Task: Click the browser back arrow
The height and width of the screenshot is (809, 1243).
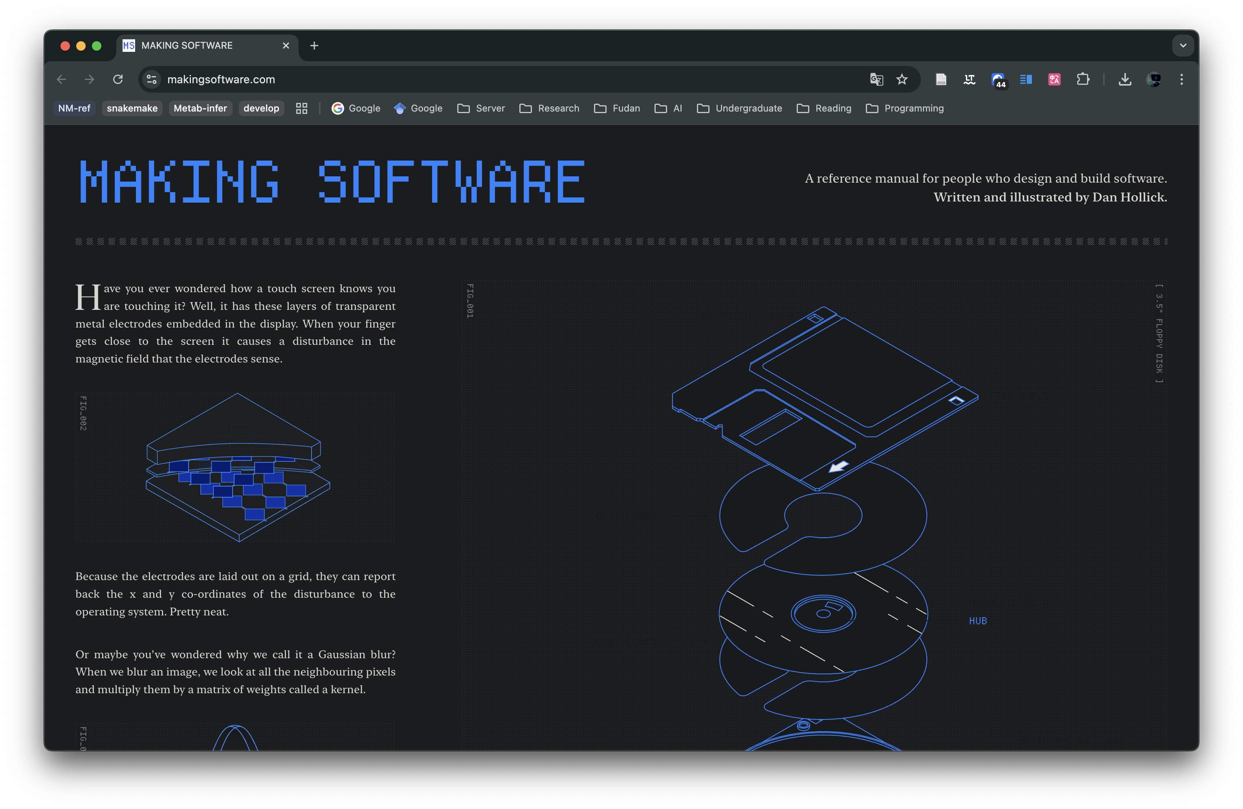Action: (x=62, y=79)
